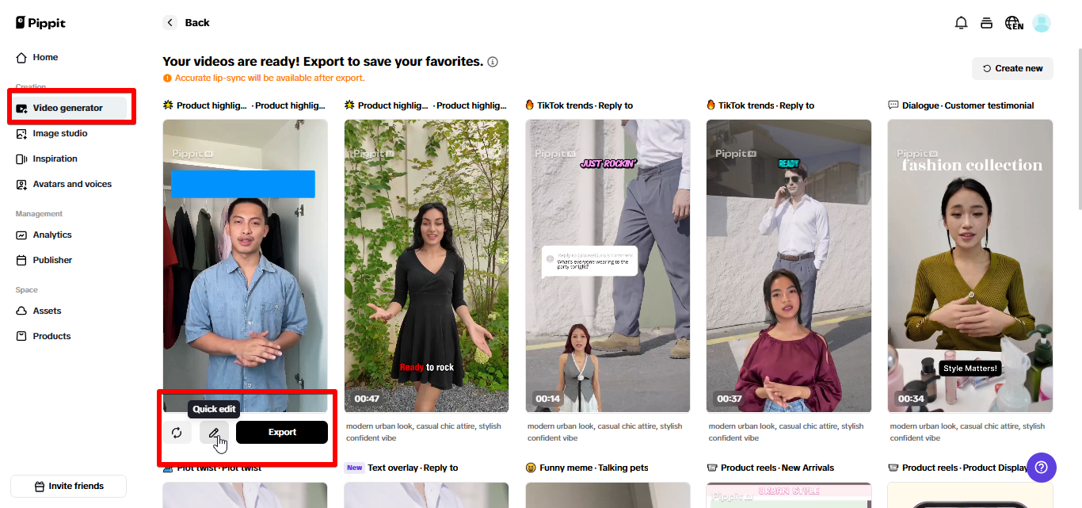Click the credits stack icon in header
The image size is (1082, 508).
tap(986, 23)
